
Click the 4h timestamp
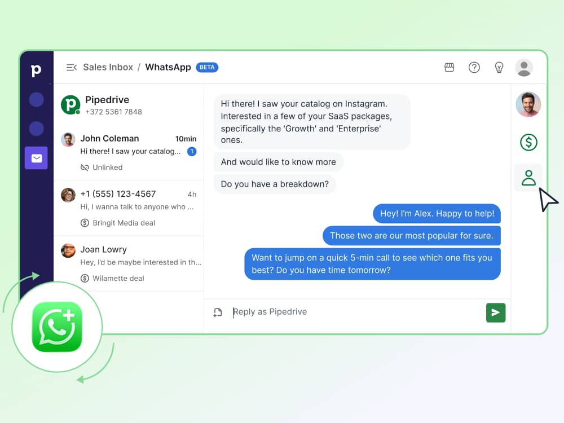(x=192, y=194)
